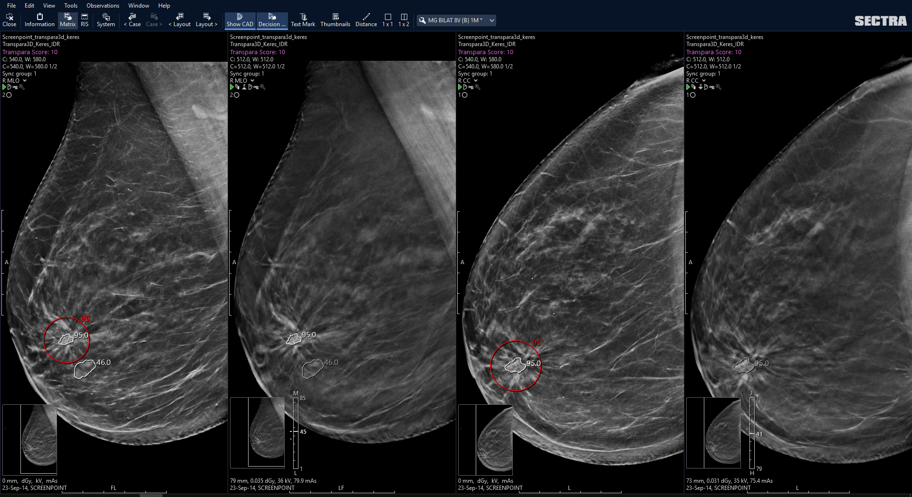Image resolution: width=912 pixels, height=497 pixels.
Task: Switch to 1 x 2 layout
Action: 403,20
